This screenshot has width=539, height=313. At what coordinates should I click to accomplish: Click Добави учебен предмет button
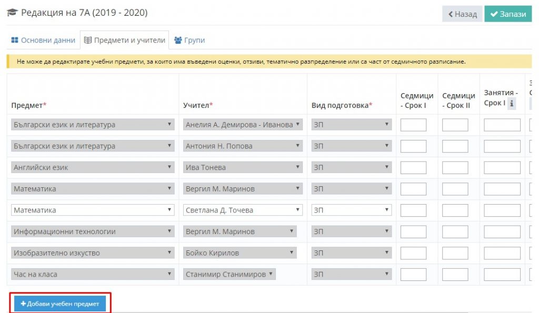pyautogui.click(x=60, y=304)
